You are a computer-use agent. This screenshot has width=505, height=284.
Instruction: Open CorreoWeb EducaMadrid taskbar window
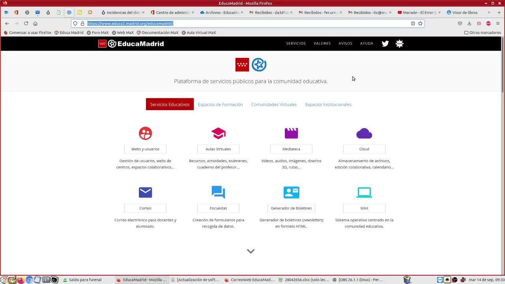click(x=249, y=280)
